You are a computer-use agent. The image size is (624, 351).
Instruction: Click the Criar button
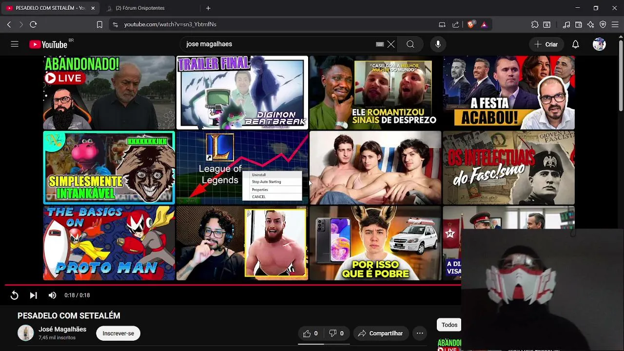pyautogui.click(x=546, y=44)
